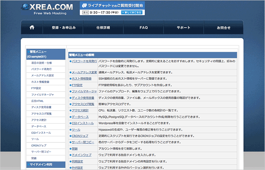Open the メールアドレス変更 link in table

(x=84, y=72)
